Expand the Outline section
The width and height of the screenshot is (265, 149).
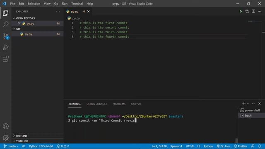(x=22, y=136)
